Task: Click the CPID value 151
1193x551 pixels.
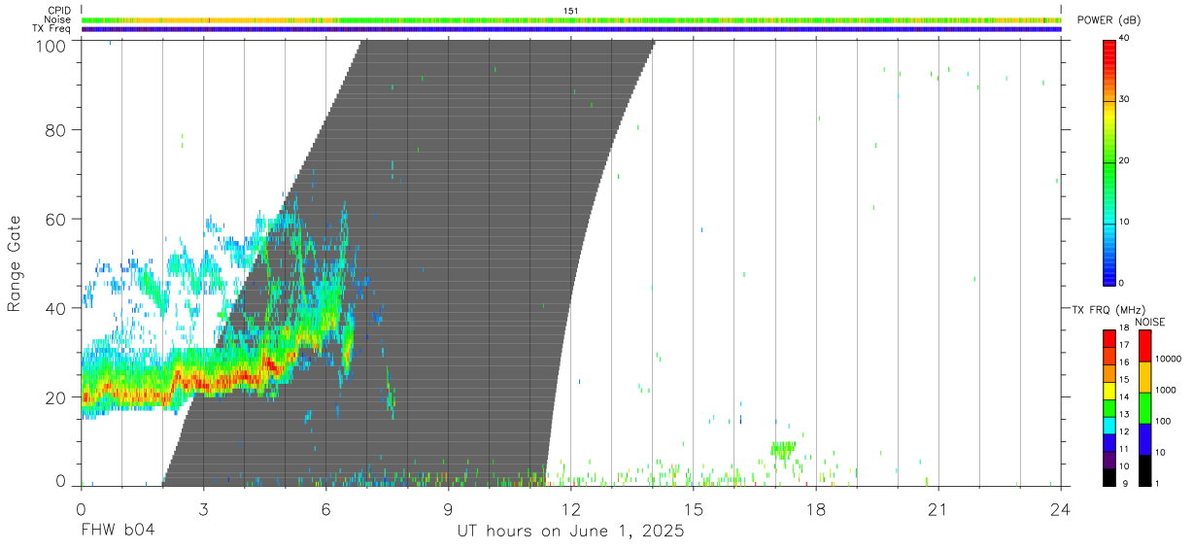Action: pos(570,11)
